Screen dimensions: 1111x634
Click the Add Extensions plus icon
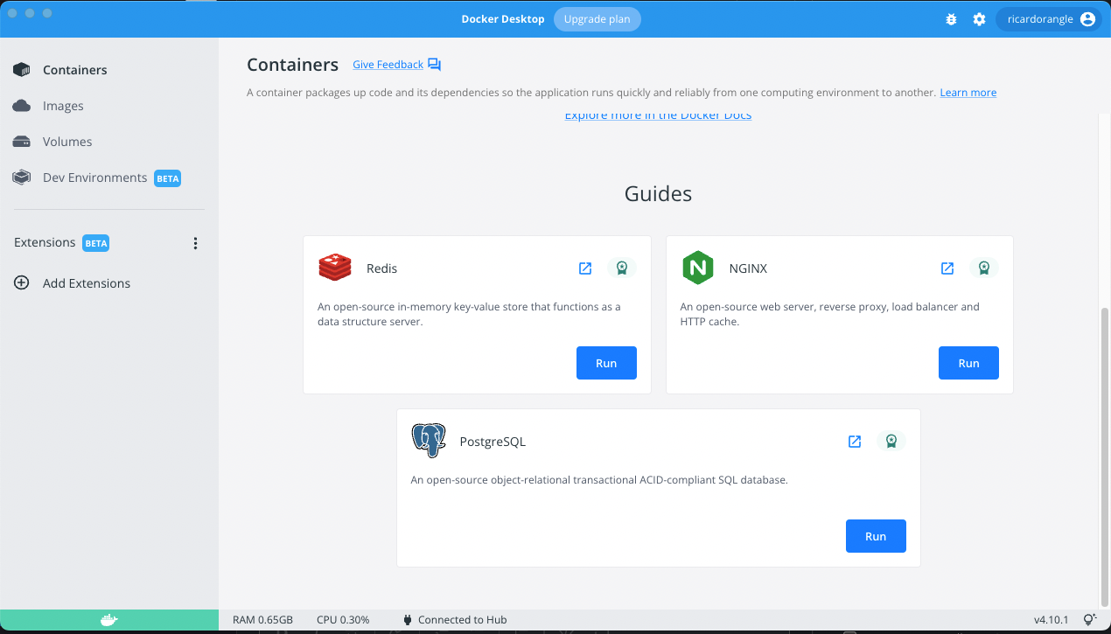[x=22, y=283]
